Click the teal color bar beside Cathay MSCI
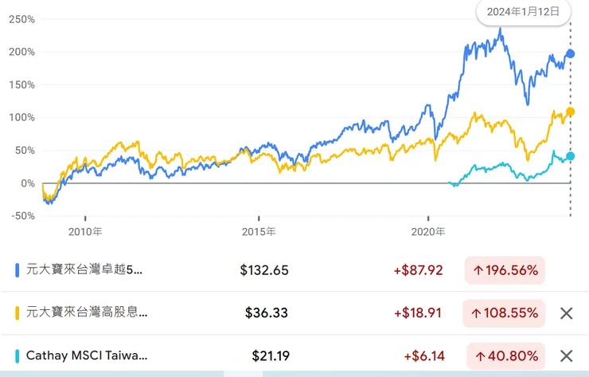This screenshot has height=377, width=589. [x=18, y=356]
